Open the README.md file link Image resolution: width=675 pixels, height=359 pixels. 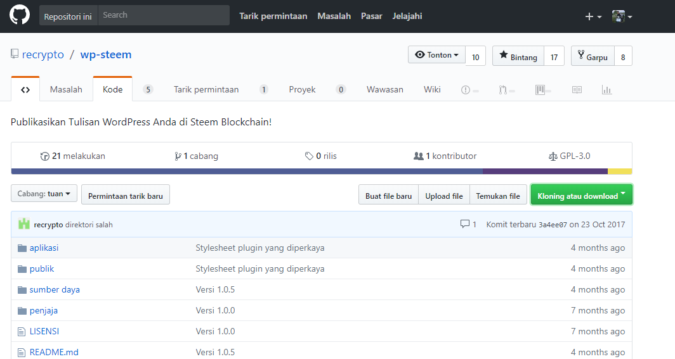(54, 352)
